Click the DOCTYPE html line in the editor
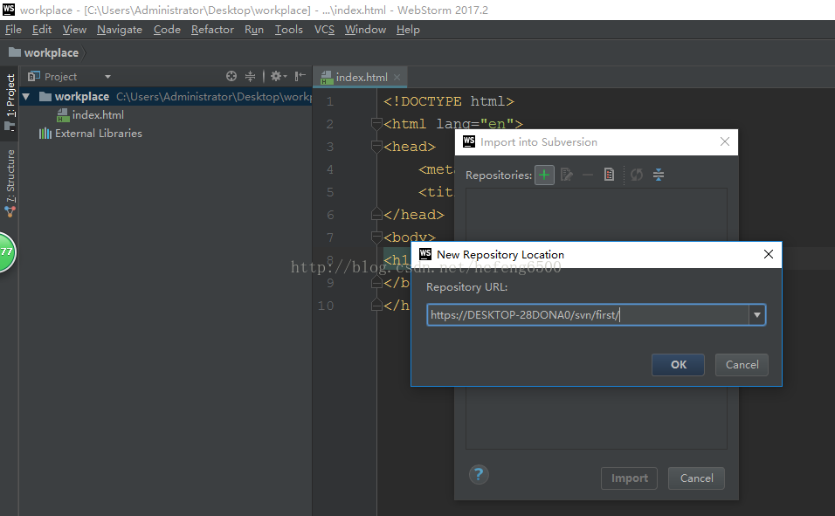 click(x=449, y=101)
